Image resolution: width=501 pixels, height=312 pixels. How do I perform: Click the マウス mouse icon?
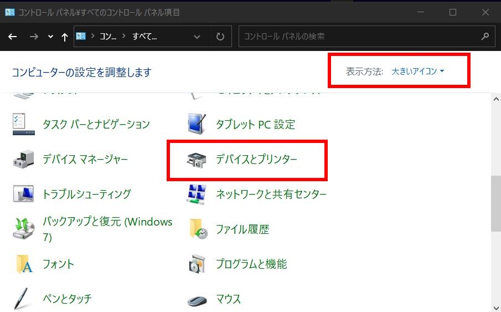[x=196, y=299]
